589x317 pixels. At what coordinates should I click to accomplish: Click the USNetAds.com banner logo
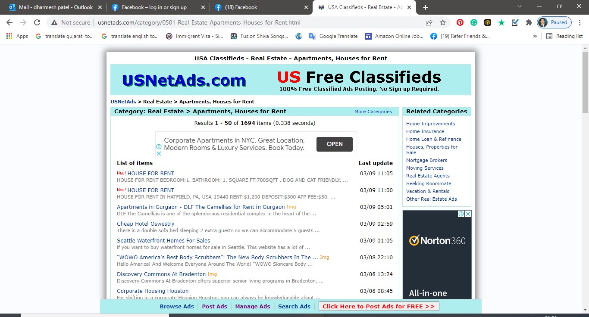[x=184, y=80]
